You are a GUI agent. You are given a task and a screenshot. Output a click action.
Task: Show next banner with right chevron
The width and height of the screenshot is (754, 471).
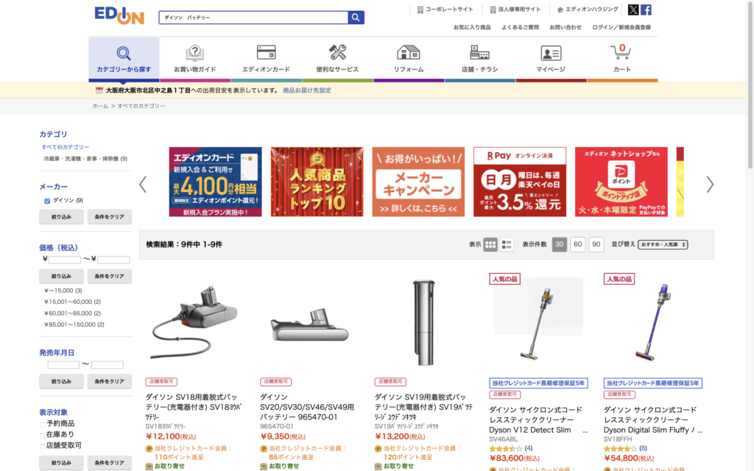point(710,185)
